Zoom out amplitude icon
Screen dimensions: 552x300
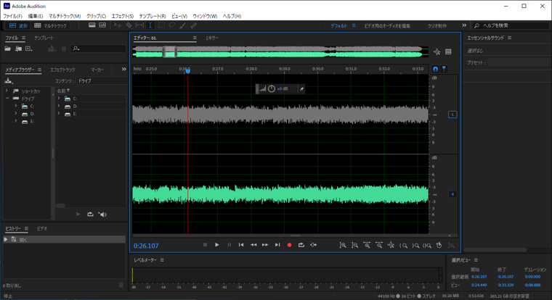coord(355,245)
